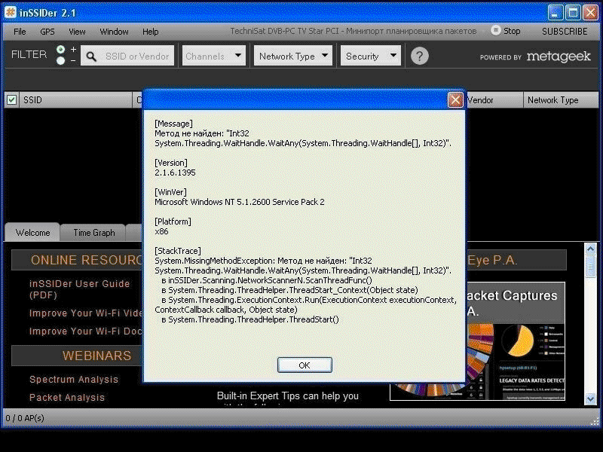Click the Welcome panel scrollbar thumb

[x=590, y=266]
